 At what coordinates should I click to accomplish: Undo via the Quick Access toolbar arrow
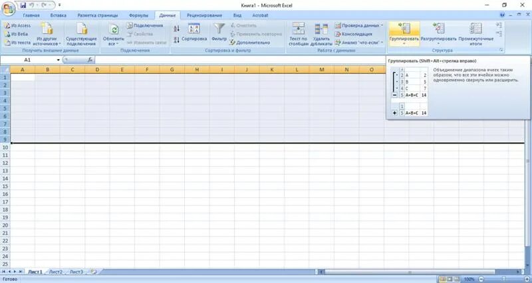pyautogui.click(x=31, y=5)
